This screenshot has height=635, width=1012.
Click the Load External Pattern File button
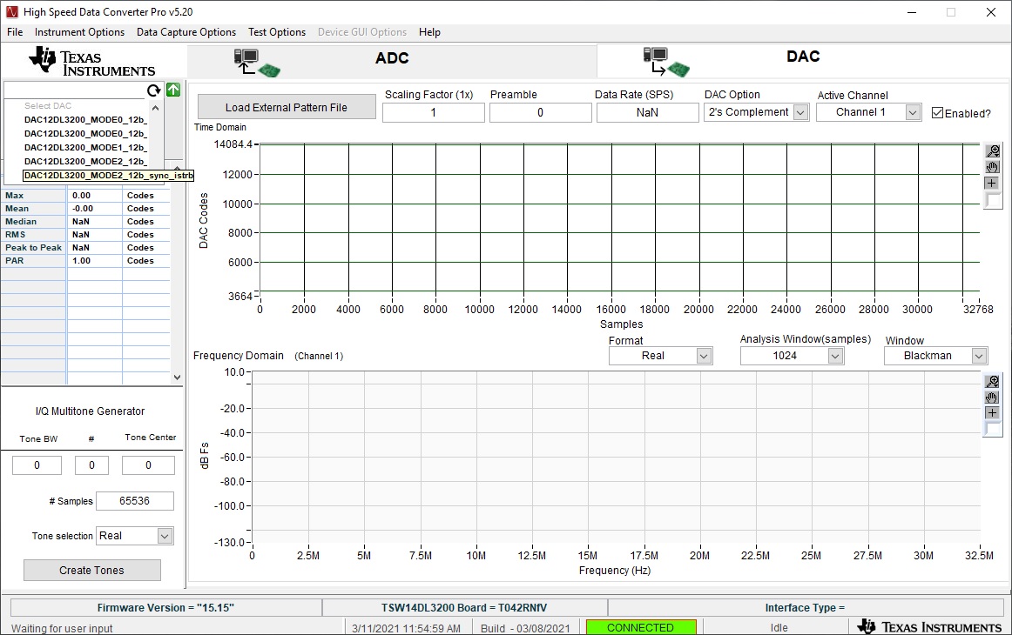pos(287,108)
